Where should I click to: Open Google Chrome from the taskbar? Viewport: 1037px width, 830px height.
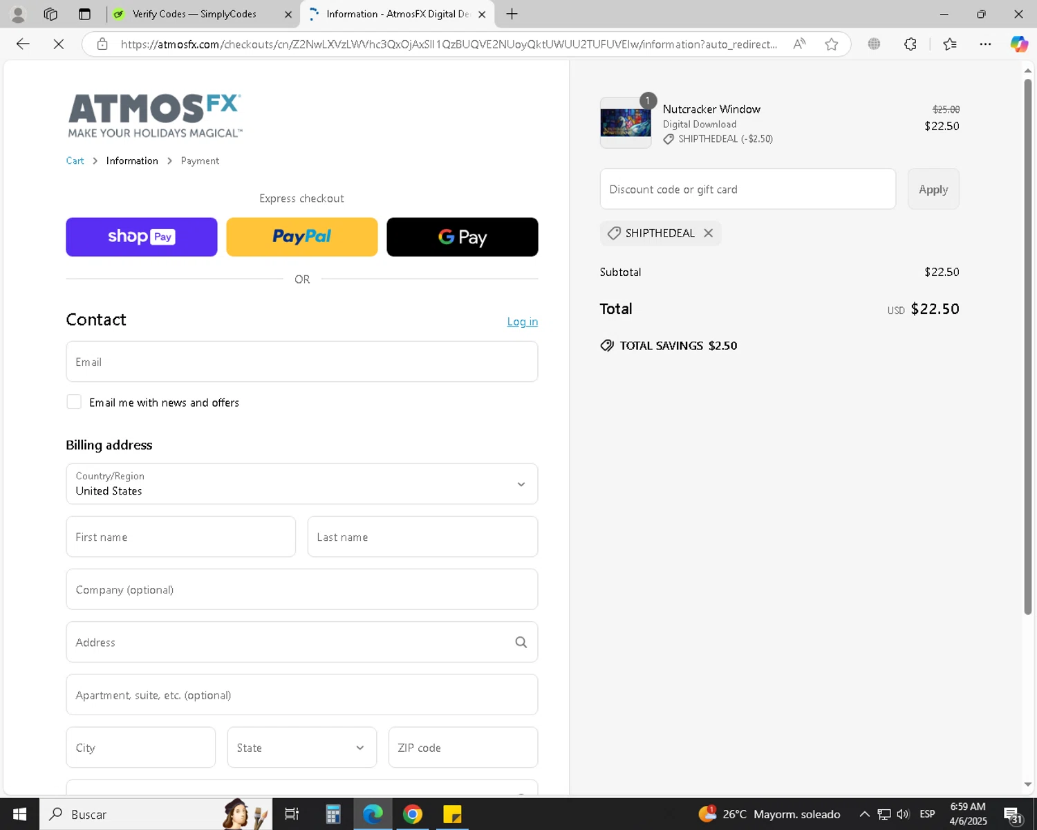[x=413, y=814]
